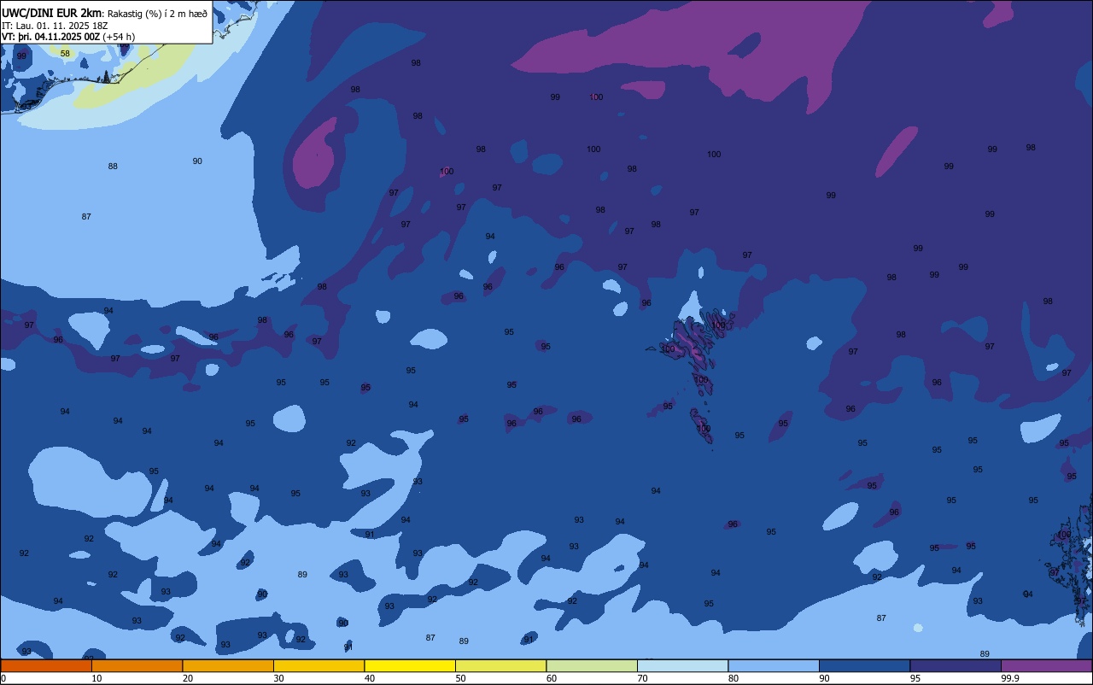Click the '10' tick label on the legend

(96, 678)
